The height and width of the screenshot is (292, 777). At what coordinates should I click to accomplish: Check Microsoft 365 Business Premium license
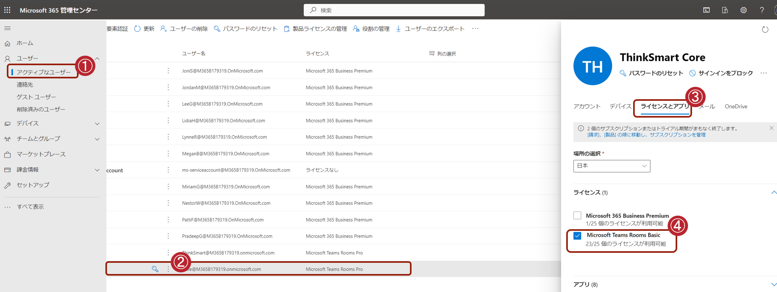[x=577, y=216]
